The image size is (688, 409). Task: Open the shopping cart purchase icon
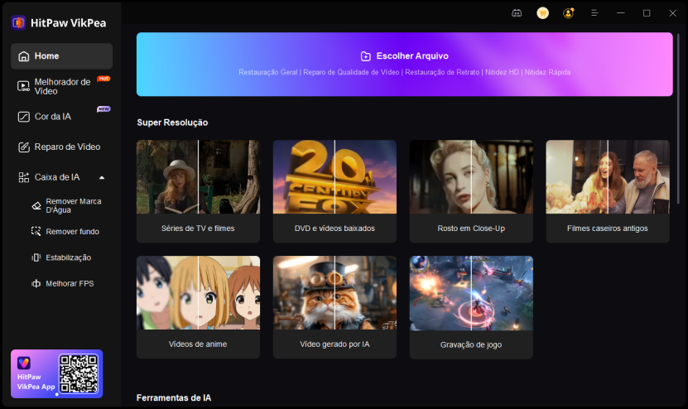543,13
